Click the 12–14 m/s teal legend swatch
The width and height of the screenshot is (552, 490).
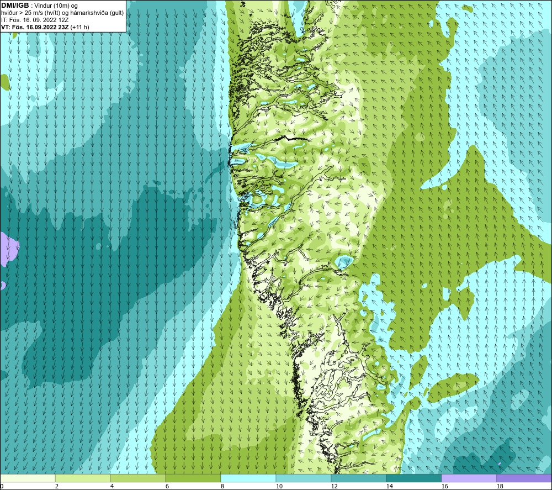pyautogui.click(x=358, y=478)
